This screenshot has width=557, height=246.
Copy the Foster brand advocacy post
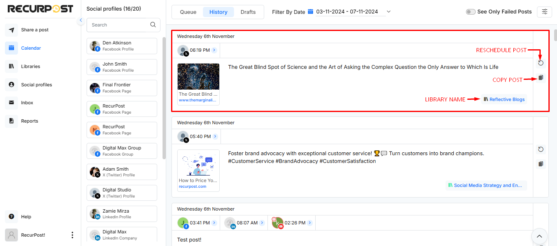point(541,164)
